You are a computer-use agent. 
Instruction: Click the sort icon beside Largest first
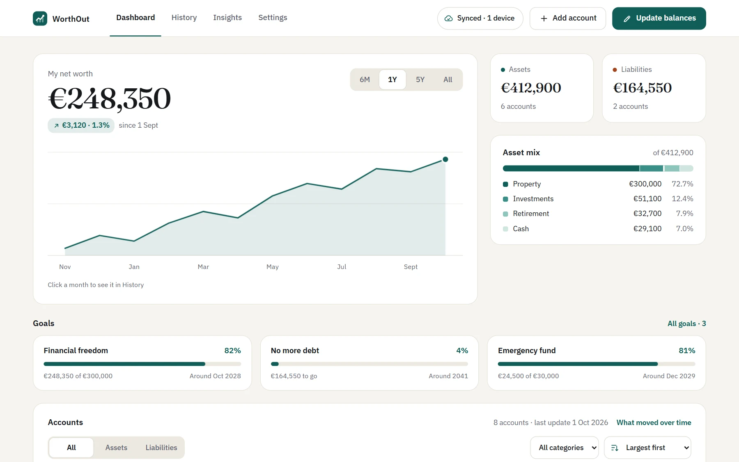tap(615, 448)
